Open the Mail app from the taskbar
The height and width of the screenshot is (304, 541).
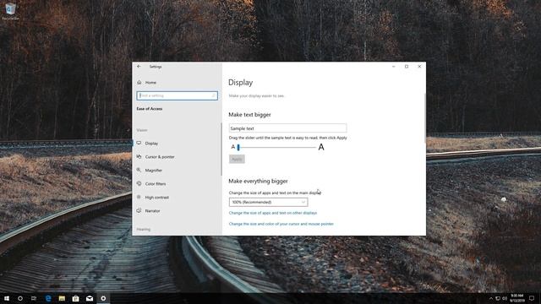(x=90, y=298)
